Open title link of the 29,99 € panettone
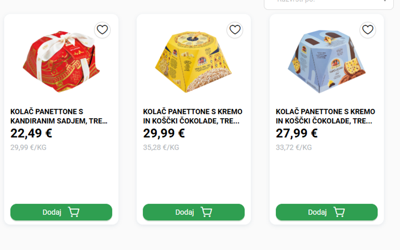This screenshot has width=400, height=250. coord(192,116)
